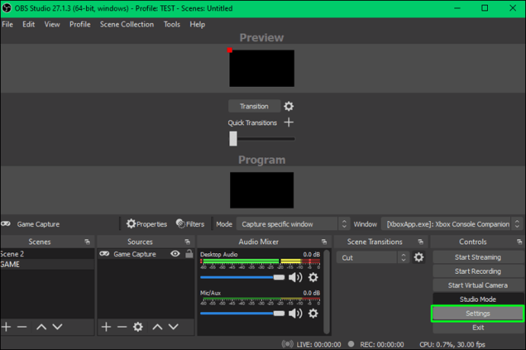The height and width of the screenshot is (350, 526).
Task: Open File menu
Action: coord(8,24)
